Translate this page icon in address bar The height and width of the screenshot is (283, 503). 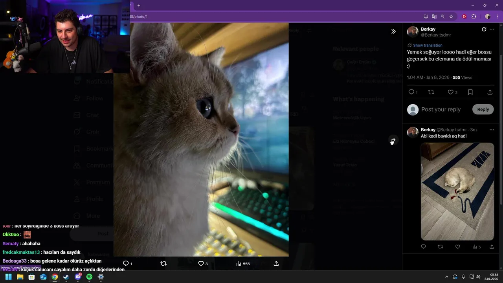click(x=434, y=17)
